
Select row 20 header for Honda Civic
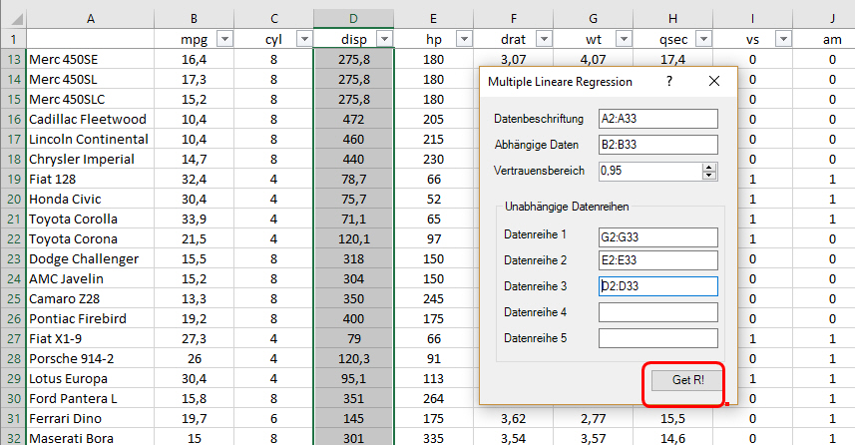pos(12,199)
